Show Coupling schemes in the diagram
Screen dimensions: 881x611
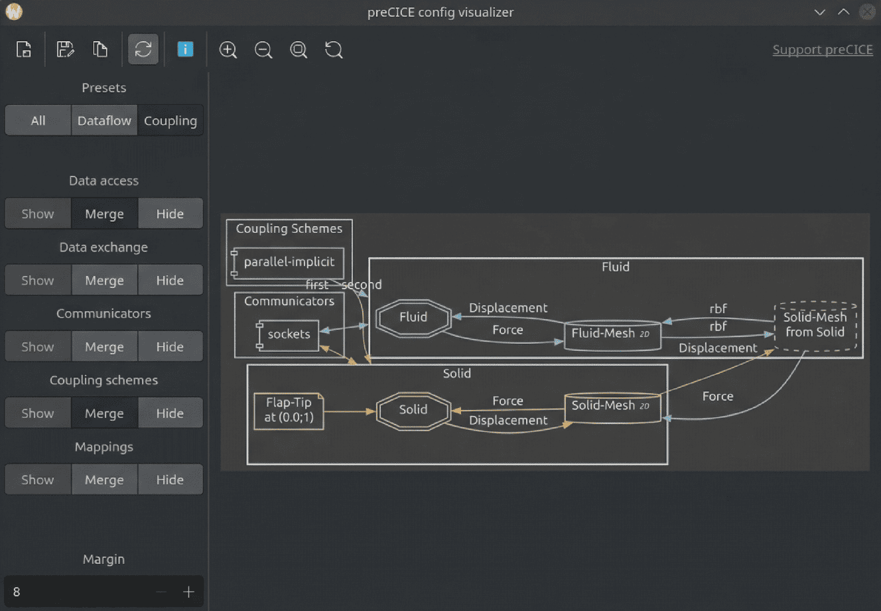(37, 412)
